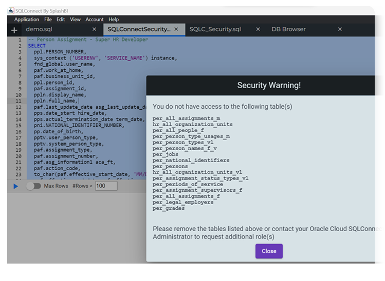This screenshot has width=385, height=281.
Task: Close the SQLConnectSecurity tab
Action: click(176, 29)
